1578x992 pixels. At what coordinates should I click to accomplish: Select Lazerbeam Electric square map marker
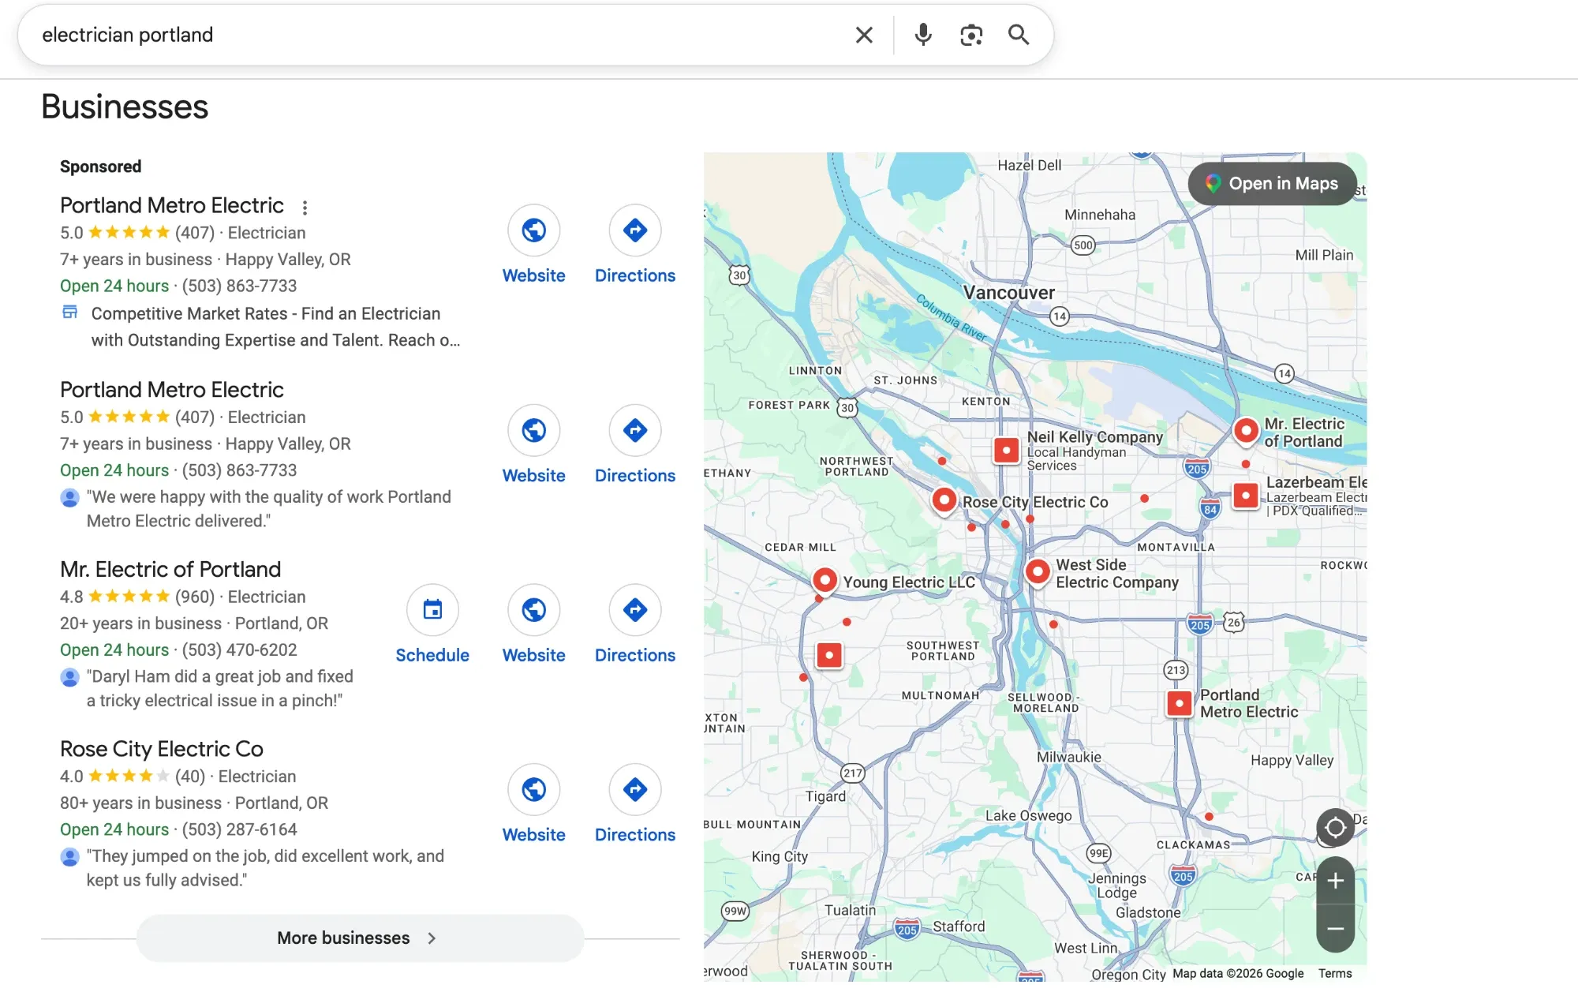coord(1245,496)
